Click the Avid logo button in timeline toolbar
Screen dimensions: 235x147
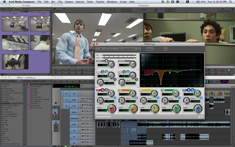coord(224,82)
